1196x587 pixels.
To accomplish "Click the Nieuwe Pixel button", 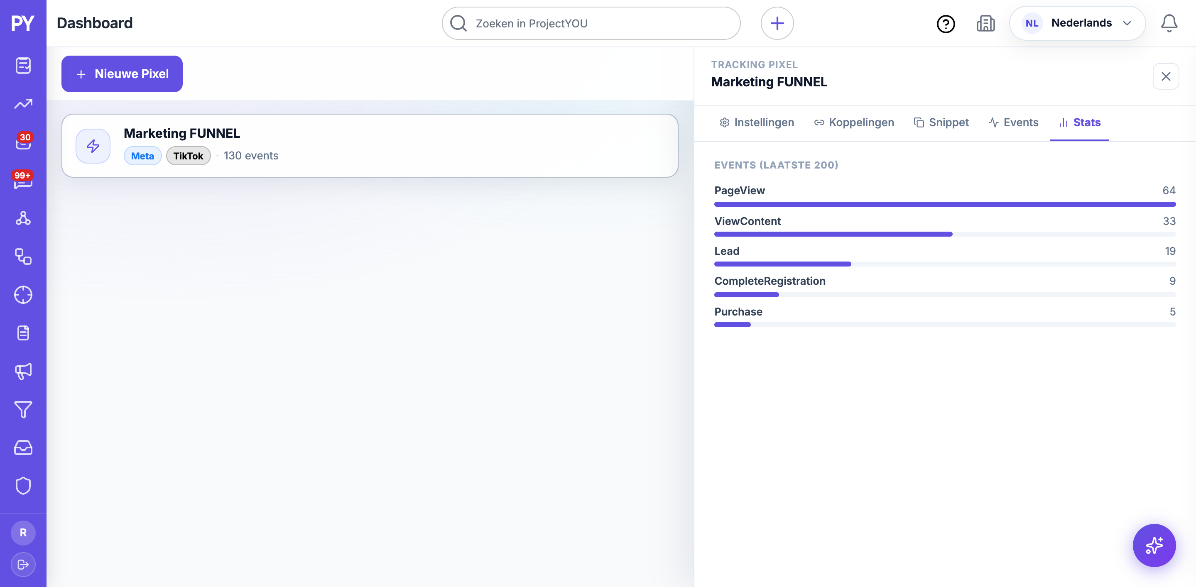I will [x=122, y=74].
